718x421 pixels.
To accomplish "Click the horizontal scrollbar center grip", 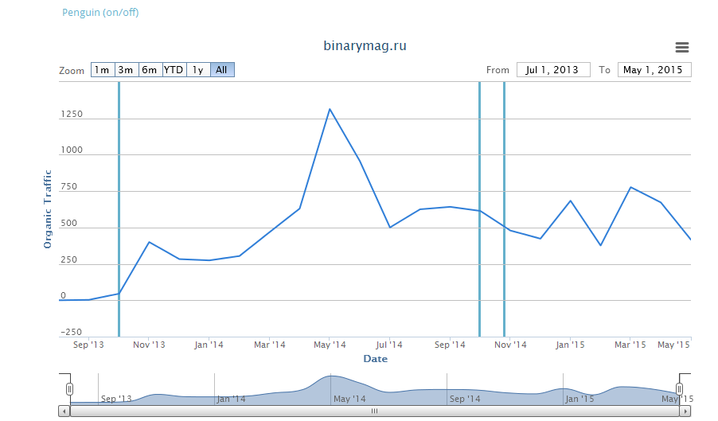I will (x=374, y=411).
